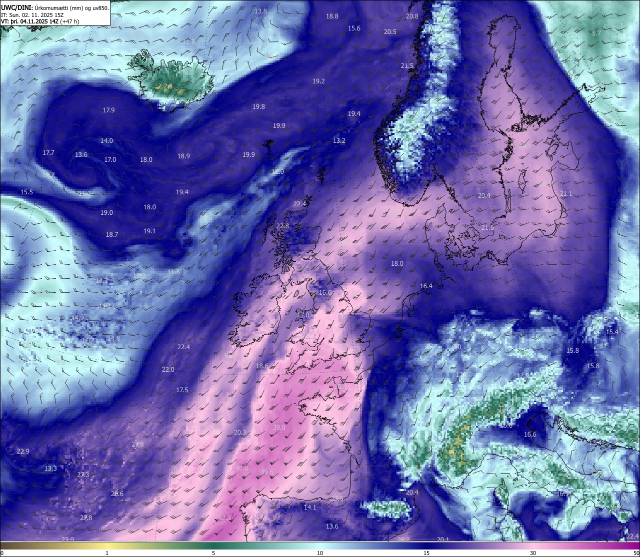The height and width of the screenshot is (557, 640).
Task: Click the 13.2 value west of Norway
Action: (339, 140)
